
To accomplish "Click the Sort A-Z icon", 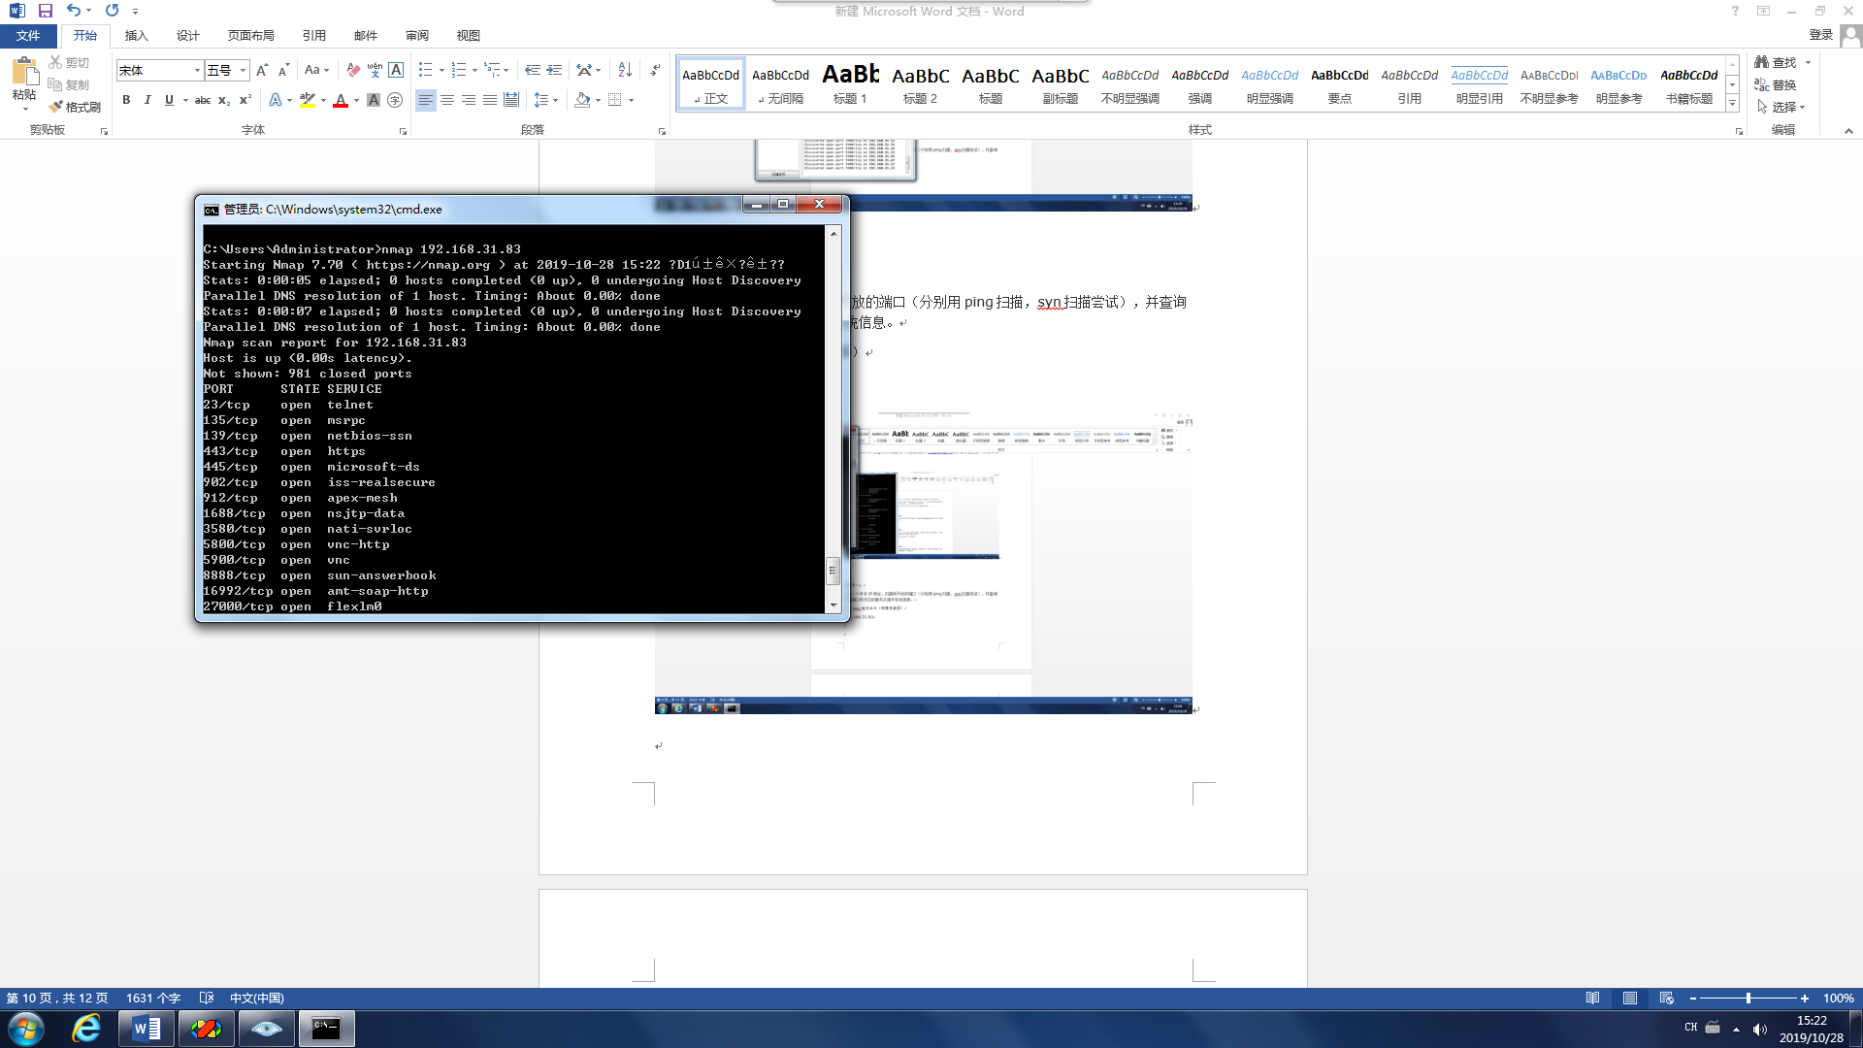I will [x=625, y=70].
